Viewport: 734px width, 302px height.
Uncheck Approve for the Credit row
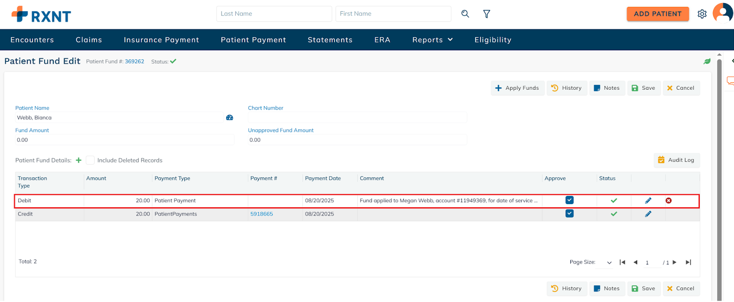click(569, 213)
